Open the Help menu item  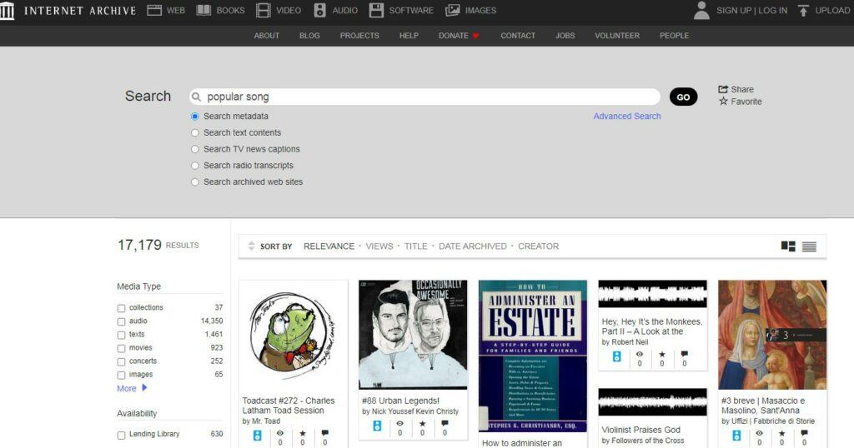pos(409,35)
